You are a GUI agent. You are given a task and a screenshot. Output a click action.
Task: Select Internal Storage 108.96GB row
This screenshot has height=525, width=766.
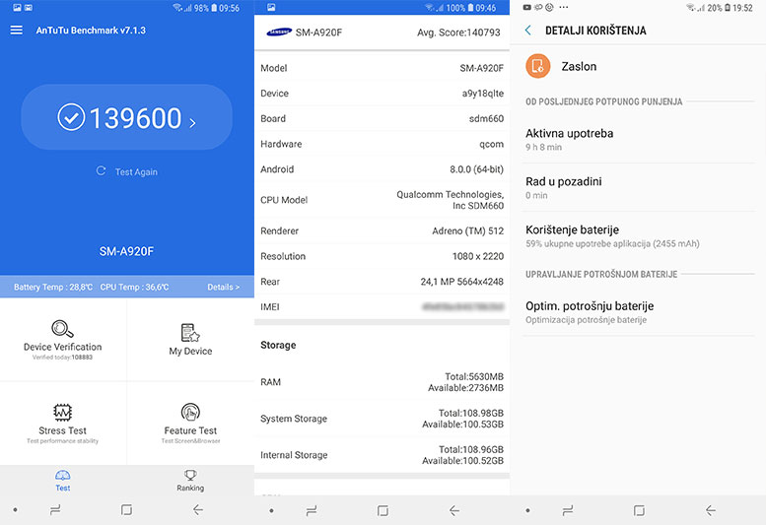[383, 455]
